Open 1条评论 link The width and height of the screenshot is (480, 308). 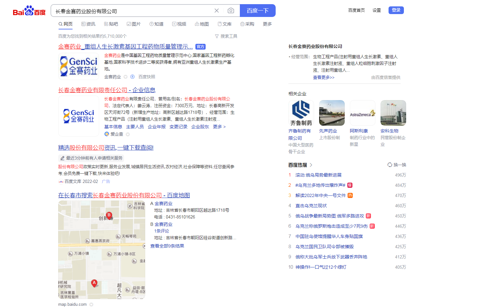click(161, 231)
